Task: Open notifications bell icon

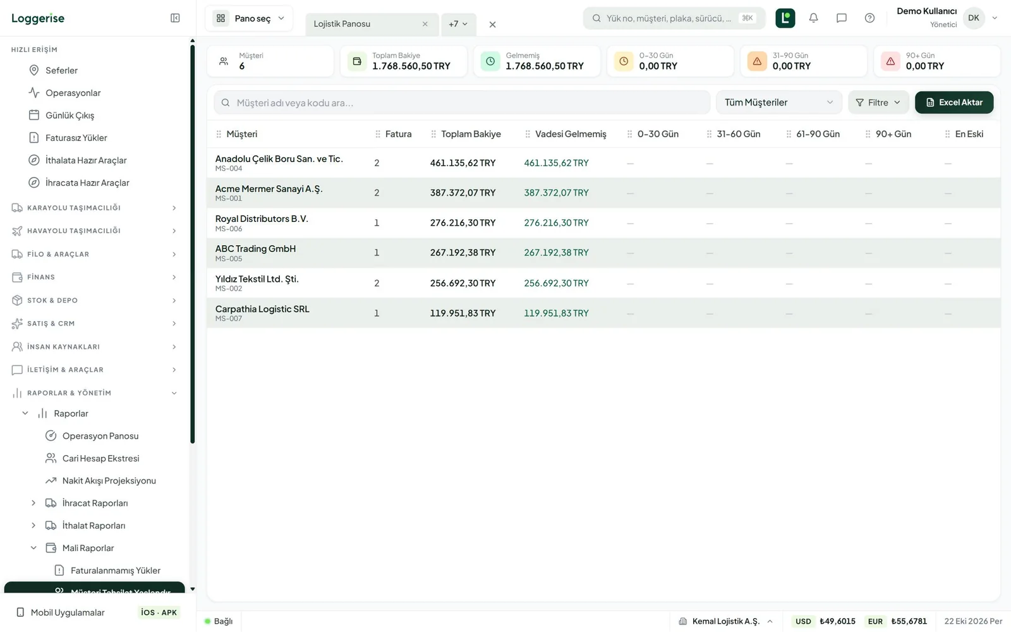Action: [x=813, y=18]
